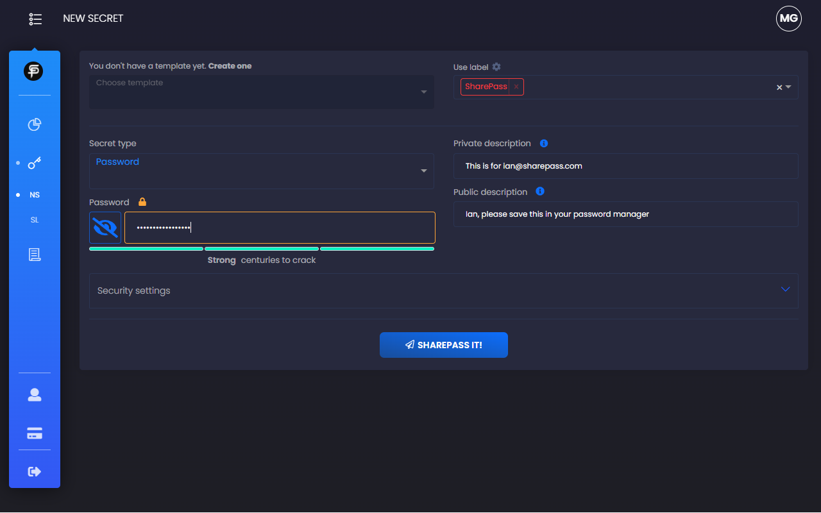
Task: Click the Create one template link
Action: tap(230, 66)
